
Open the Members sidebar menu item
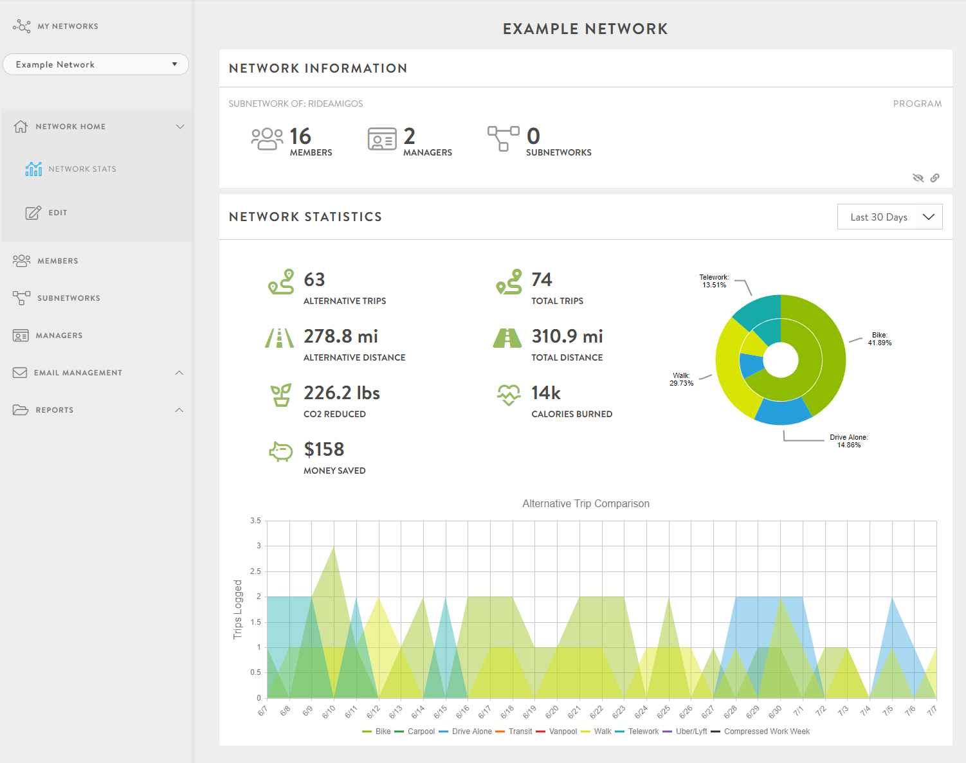pos(58,260)
